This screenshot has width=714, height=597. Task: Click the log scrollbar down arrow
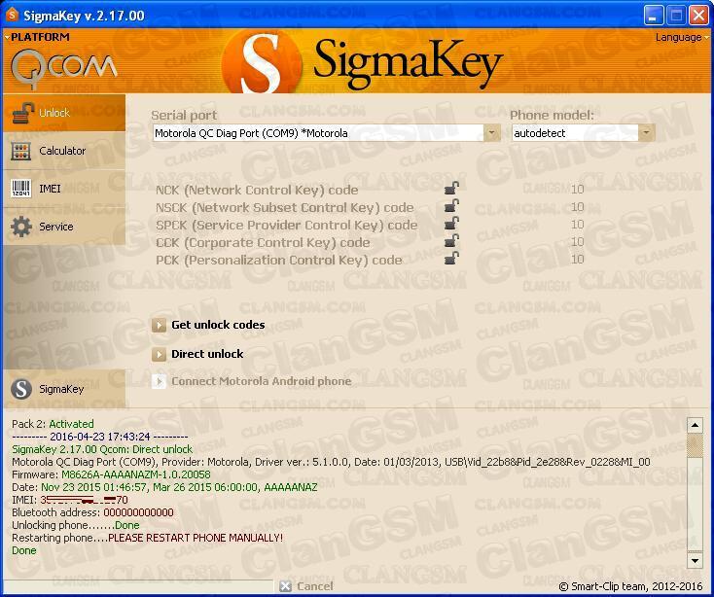[695, 561]
